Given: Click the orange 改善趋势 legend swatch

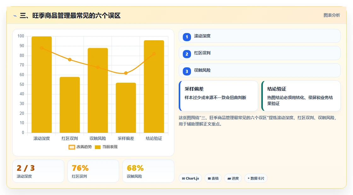Looking at the screenshot, I should (72, 147).
